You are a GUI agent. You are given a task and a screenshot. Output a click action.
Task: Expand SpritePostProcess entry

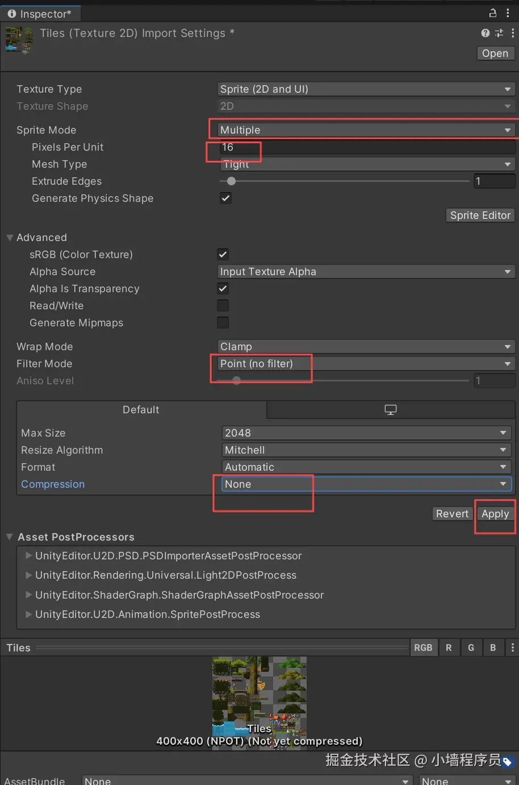point(28,614)
